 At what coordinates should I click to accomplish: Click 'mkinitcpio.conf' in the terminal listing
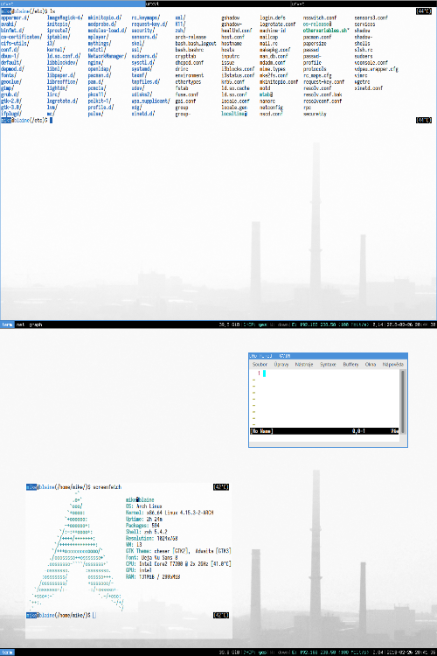pos(279,81)
